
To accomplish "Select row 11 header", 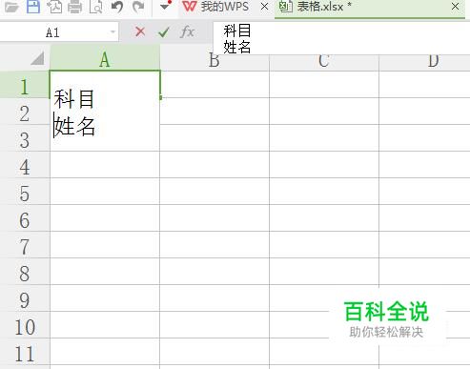I will [25, 352].
